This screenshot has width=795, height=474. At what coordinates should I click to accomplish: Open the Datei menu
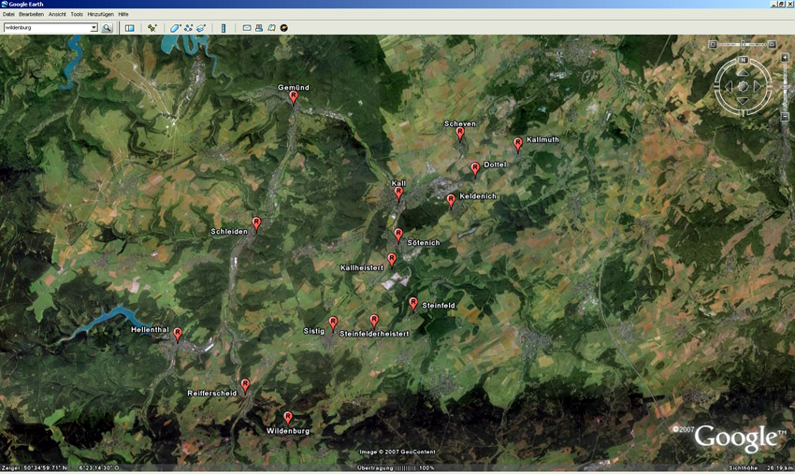point(8,14)
